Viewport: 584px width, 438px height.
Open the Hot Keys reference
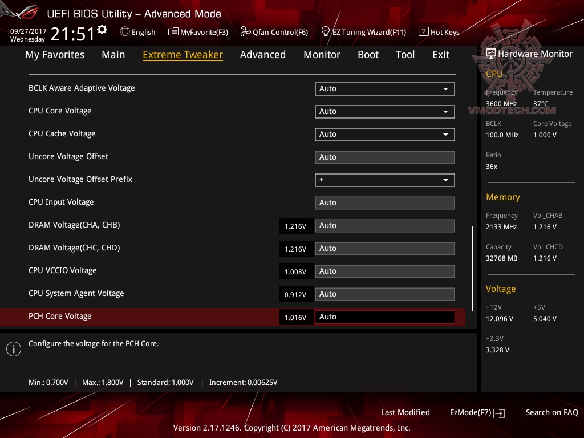(423, 32)
